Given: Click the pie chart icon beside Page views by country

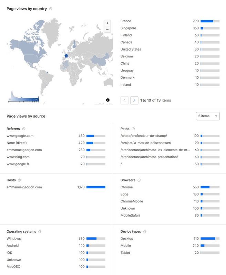Looking at the screenshot, I should (51, 9).
